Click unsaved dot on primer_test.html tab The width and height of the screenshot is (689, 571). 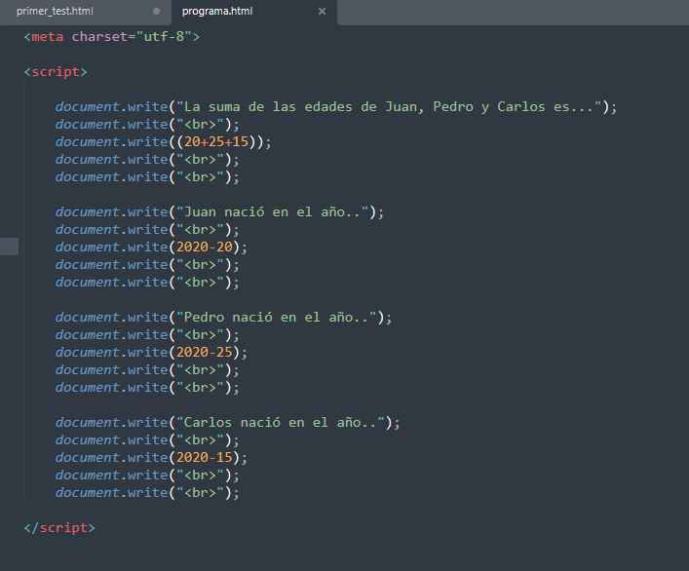pyautogui.click(x=157, y=12)
